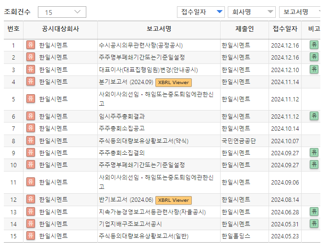This screenshot has height=247, width=328.
Task: Open 주식등의대량보유상황보고서(일반) report
Action: (144, 236)
